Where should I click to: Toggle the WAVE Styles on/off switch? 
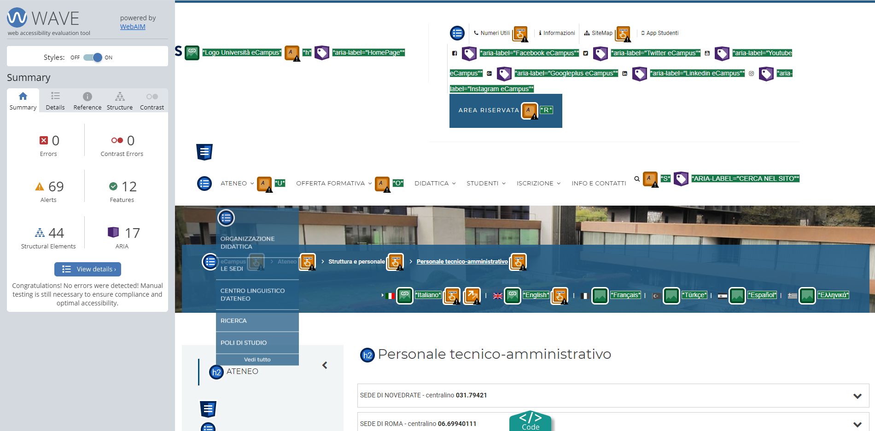93,57
